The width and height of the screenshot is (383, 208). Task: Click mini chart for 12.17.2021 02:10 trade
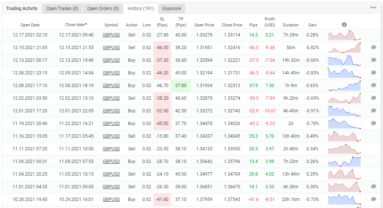pos(344,35)
